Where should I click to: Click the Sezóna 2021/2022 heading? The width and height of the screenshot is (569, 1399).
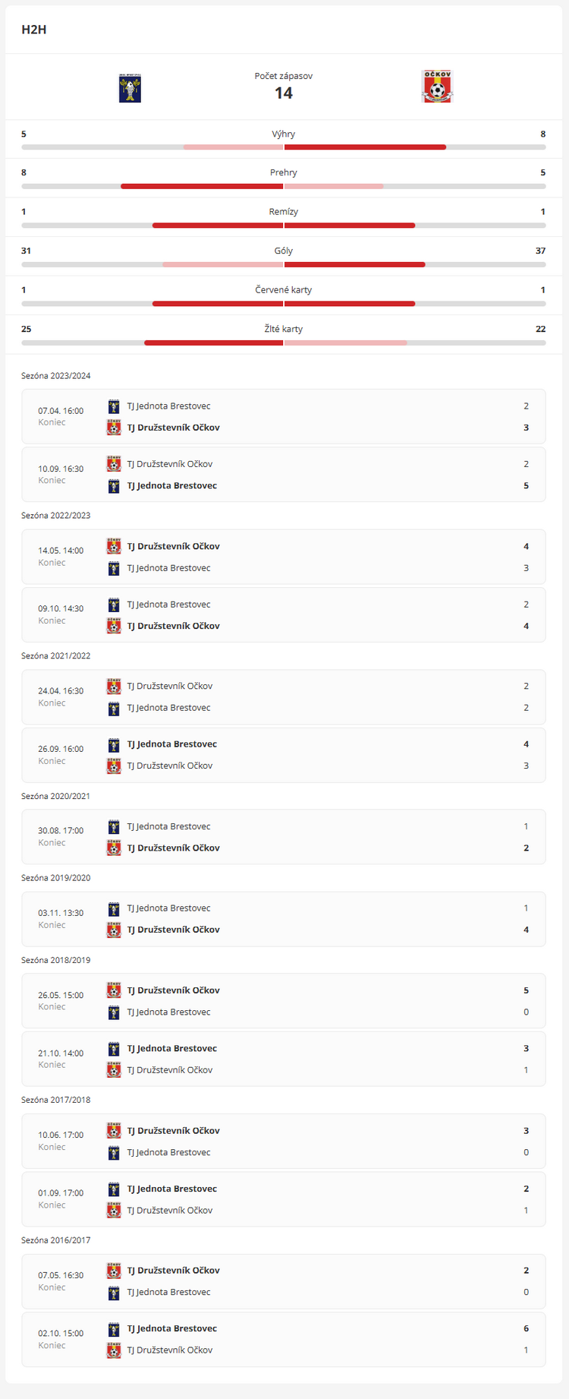(56, 655)
